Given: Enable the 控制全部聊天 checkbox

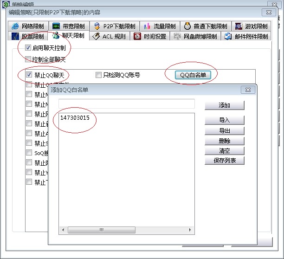Looking at the screenshot, I should [28, 59].
